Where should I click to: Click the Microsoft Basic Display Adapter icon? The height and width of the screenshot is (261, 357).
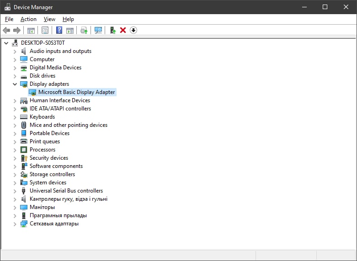tap(32, 92)
